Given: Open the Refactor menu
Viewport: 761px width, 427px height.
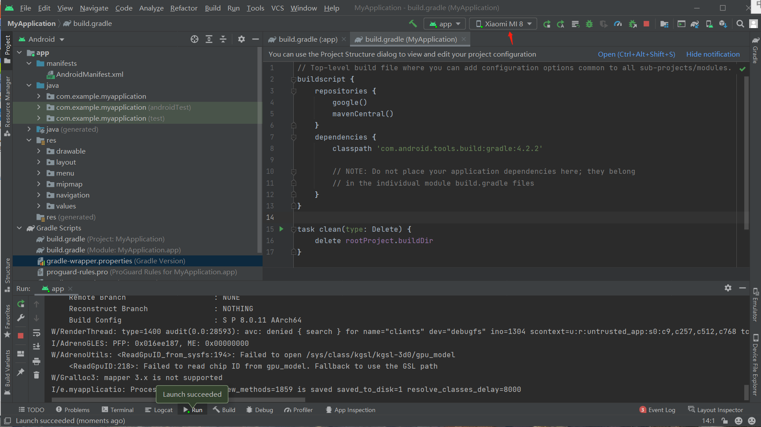Looking at the screenshot, I should 184,8.
